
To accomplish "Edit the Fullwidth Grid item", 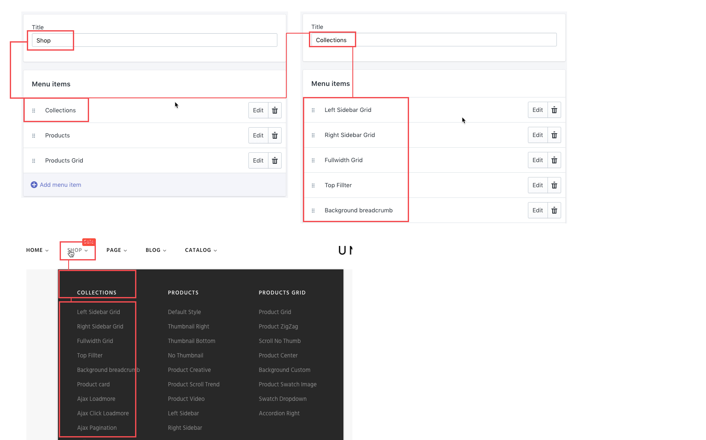I will pyautogui.click(x=538, y=160).
